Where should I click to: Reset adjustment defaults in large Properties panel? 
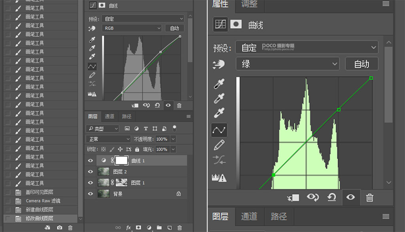(332, 198)
